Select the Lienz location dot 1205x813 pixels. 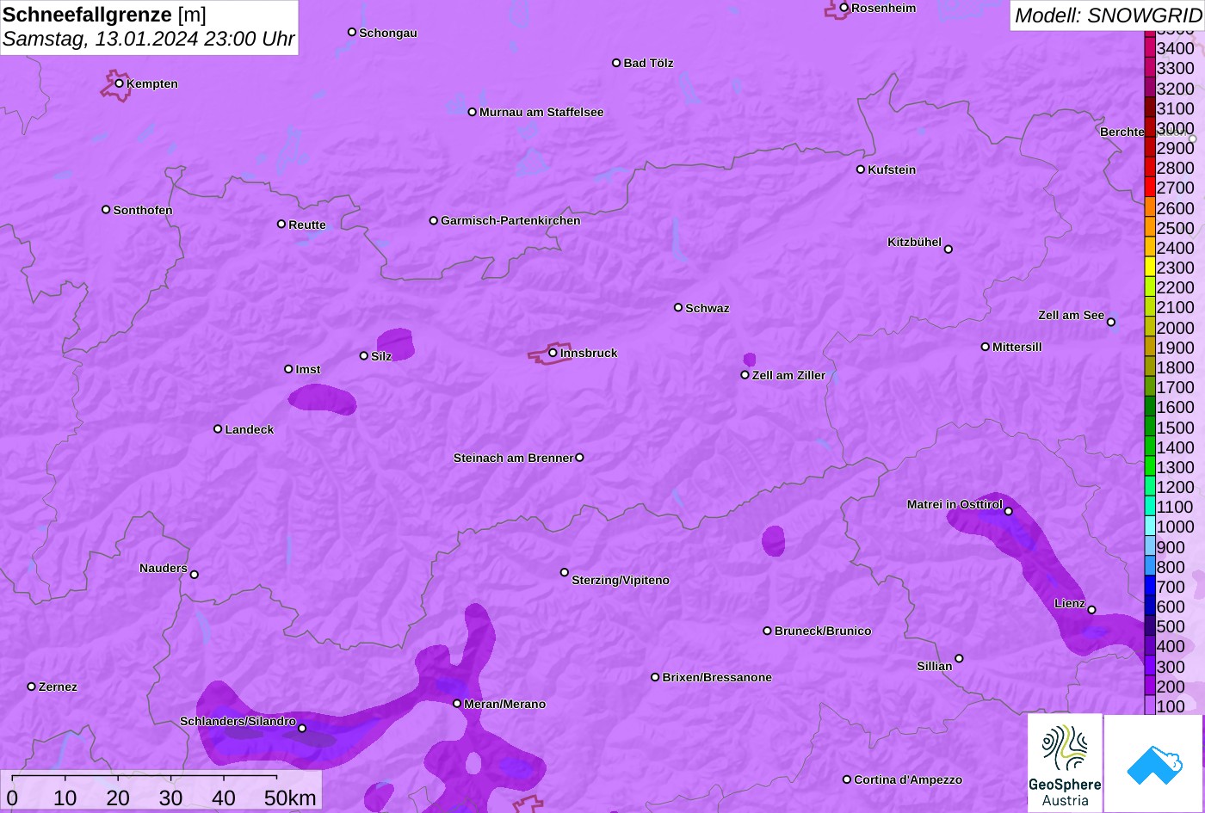[1091, 610]
